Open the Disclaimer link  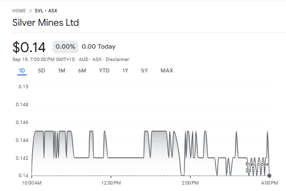117,60
